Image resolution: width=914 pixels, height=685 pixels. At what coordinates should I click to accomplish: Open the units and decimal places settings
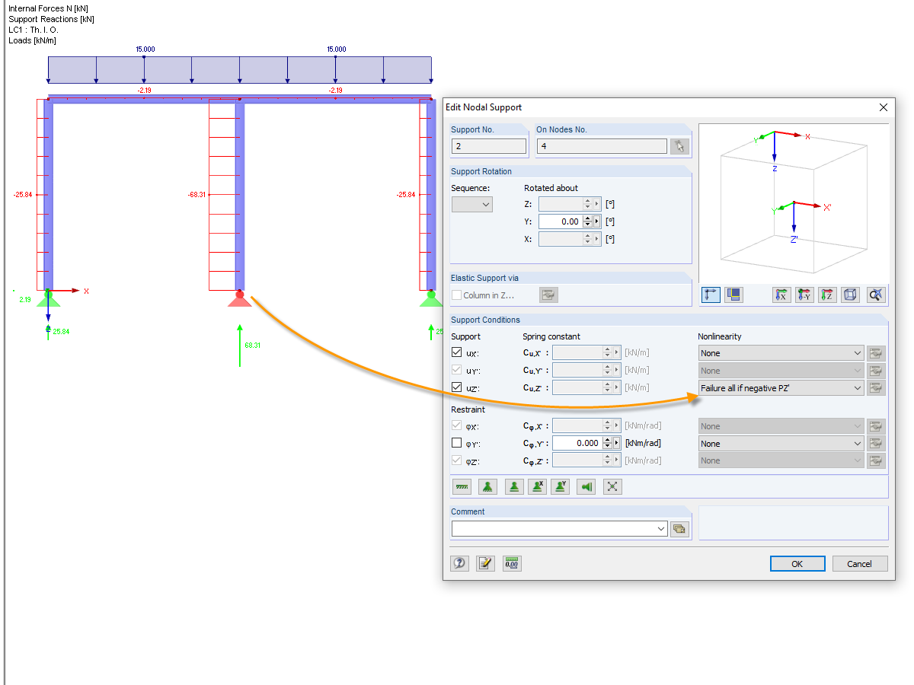point(510,563)
